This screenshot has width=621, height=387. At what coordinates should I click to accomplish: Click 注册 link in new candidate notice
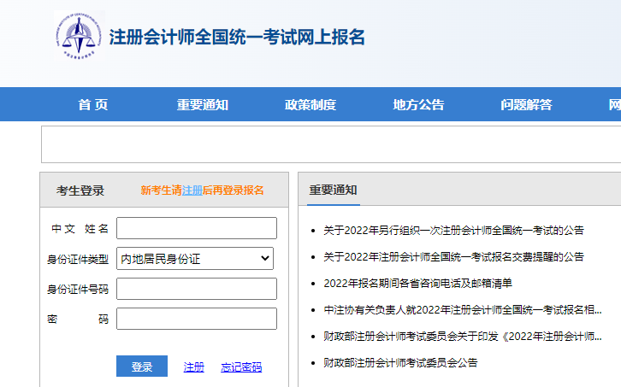tap(192, 191)
